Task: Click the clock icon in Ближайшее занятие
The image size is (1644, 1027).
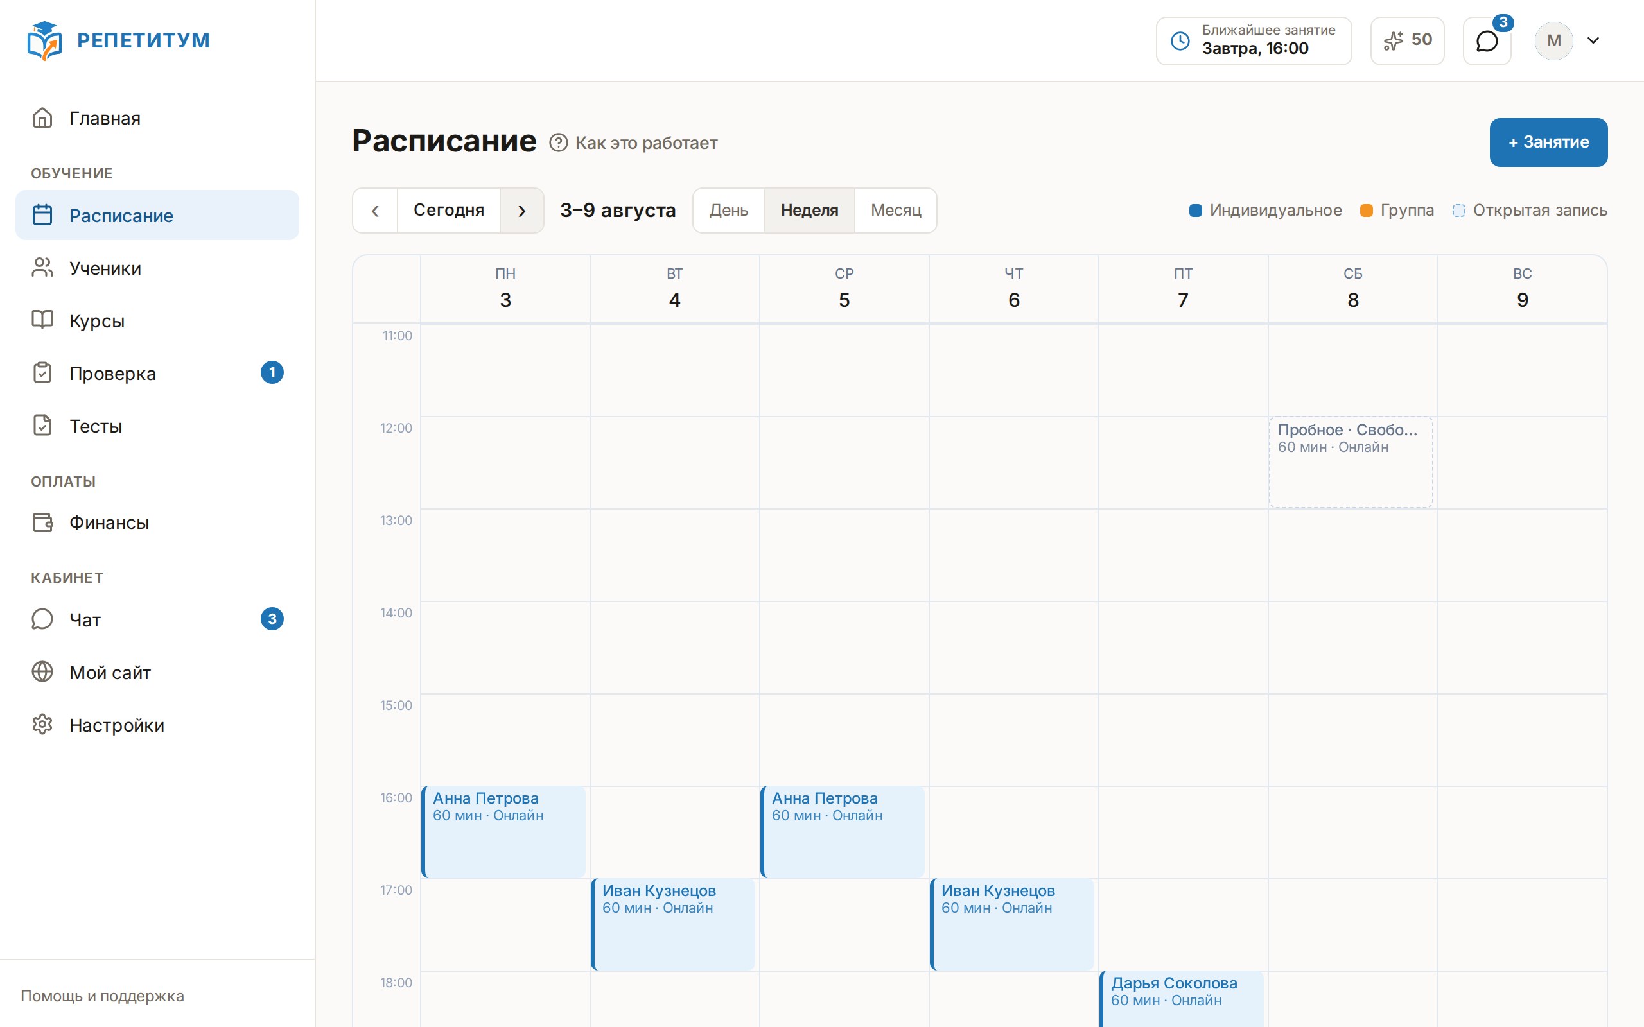Action: click(1180, 40)
